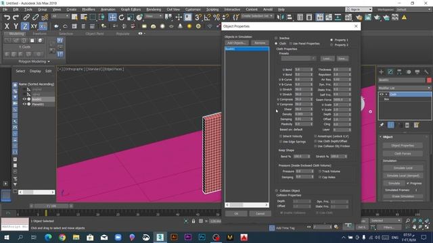
Task: Activate the Select and Link tool
Action: tap(26, 18)
